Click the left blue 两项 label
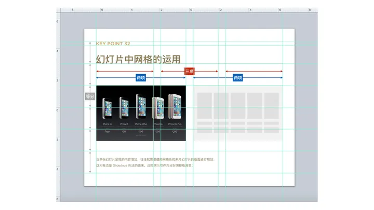This screenshot has width=374, height=210. coord(141,78)
